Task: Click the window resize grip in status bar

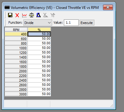Action: pyautogui.click(x=112, y=106)
